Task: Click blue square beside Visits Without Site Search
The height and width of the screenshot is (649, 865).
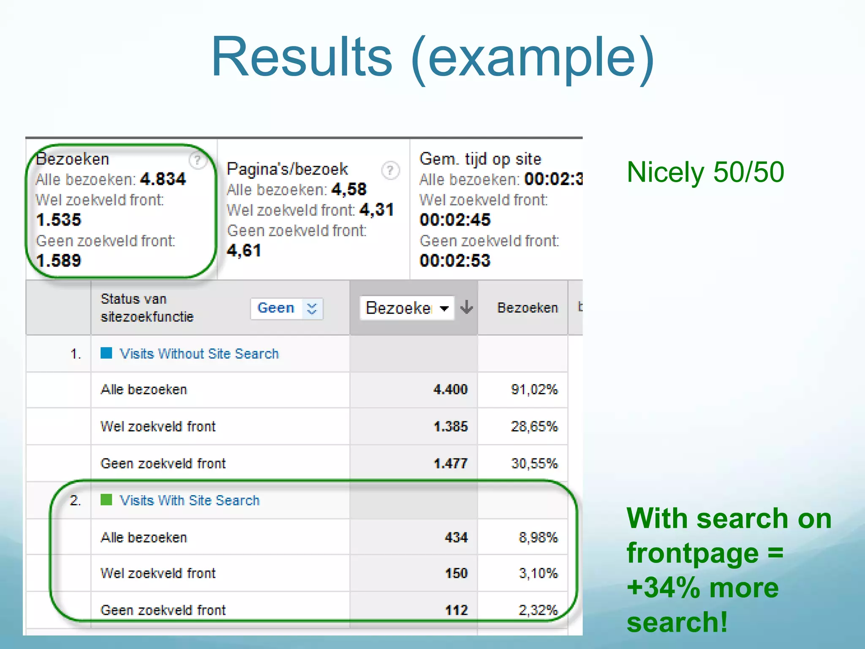Action: (x=106, y=353)
